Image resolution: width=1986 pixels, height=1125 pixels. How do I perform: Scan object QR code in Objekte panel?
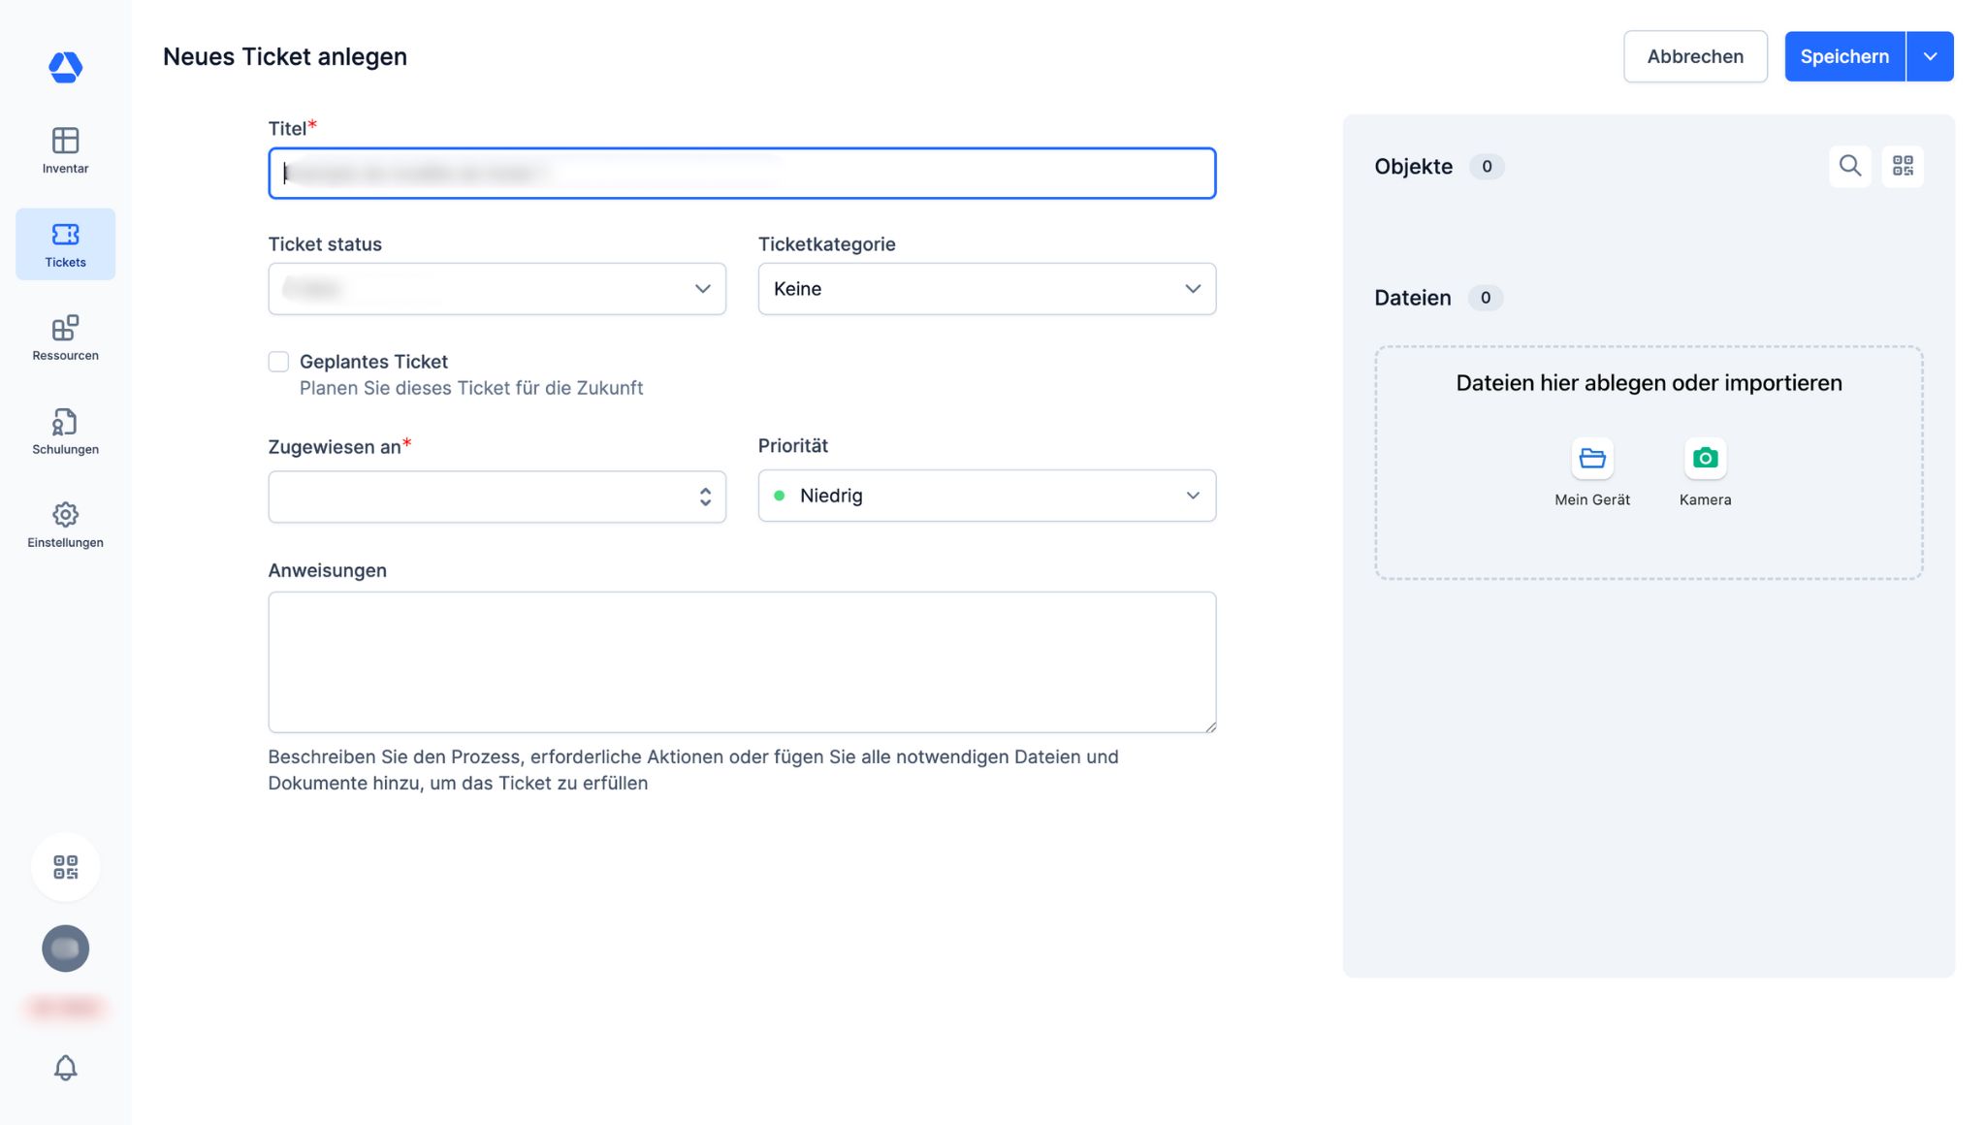tap(1902, 166)
